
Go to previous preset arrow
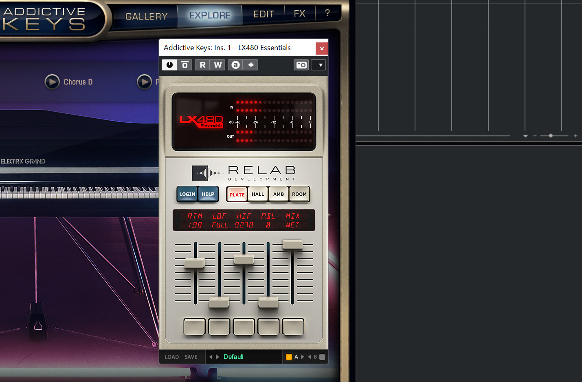(211, 357)
